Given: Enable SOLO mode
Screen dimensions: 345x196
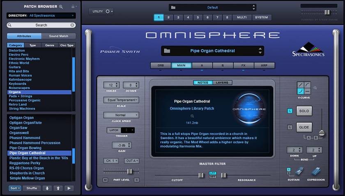Looking at the screenshot, I should tap(304, 111).
